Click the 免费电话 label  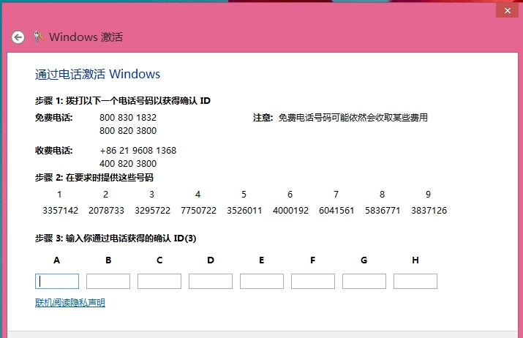coord(53,118)
